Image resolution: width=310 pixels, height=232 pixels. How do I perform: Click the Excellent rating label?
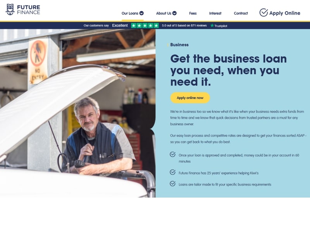(x=120, y=26)
